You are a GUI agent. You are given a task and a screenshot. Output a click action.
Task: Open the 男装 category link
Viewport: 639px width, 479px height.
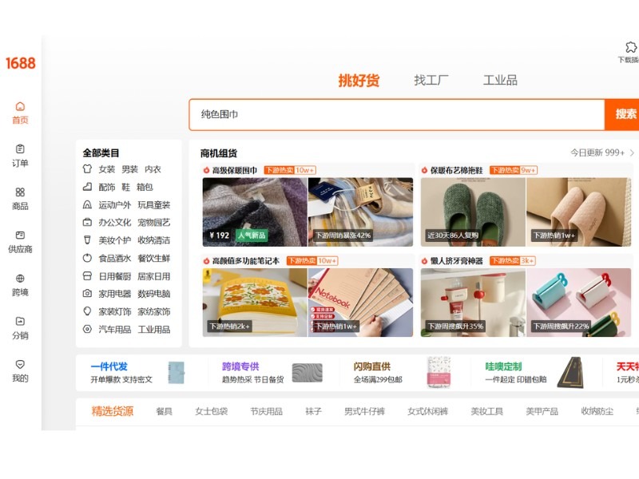[x=129, y=169]
